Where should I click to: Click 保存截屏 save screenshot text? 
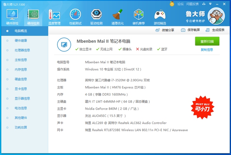(x=194, y=30)
